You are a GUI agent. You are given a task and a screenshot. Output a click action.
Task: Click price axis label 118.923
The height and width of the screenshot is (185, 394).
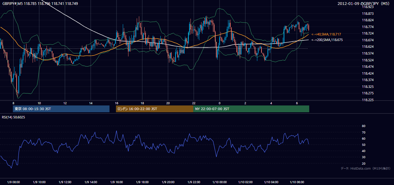[x=368, y=7]
